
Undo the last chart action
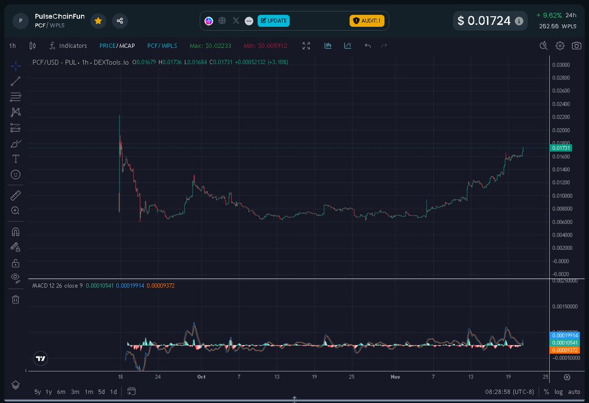click(368, 46)
